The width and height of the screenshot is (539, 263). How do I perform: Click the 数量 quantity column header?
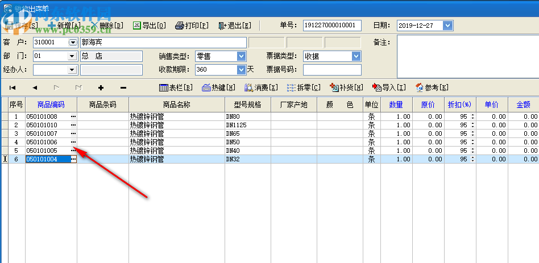tap(396, 105)
